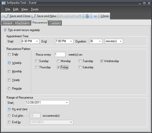This screenshot has height=133, width=152.
Task: Uncheck This event recurs regularly
Action: pos(5,30)
